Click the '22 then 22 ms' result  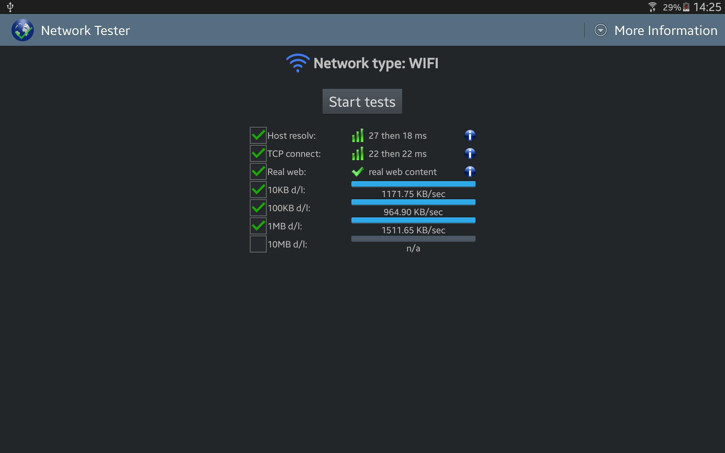click(398, 154)
